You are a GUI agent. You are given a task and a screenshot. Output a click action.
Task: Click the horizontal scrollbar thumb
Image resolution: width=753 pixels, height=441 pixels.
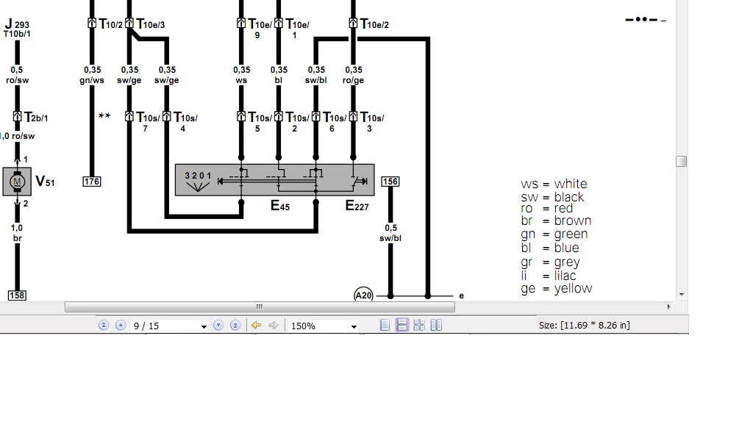point(260,306)
